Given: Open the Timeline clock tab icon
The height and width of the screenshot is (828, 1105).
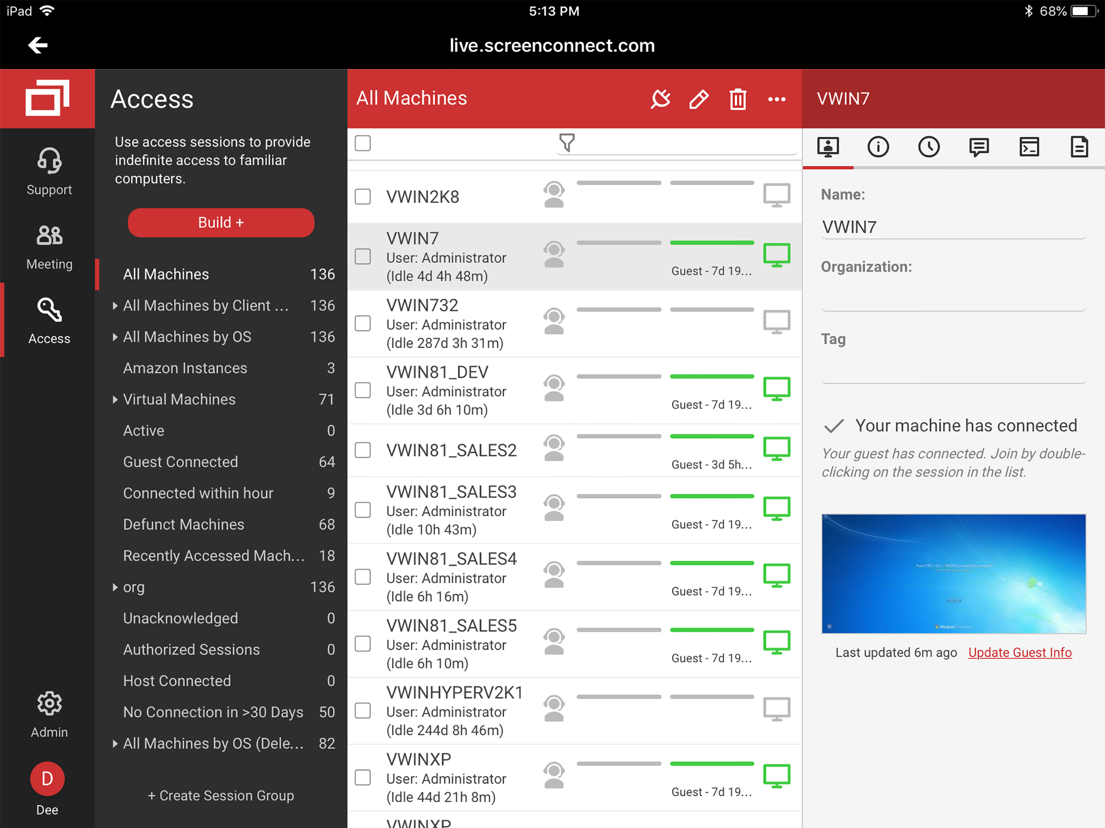Looking at the screenshot, I should (929, 147).
